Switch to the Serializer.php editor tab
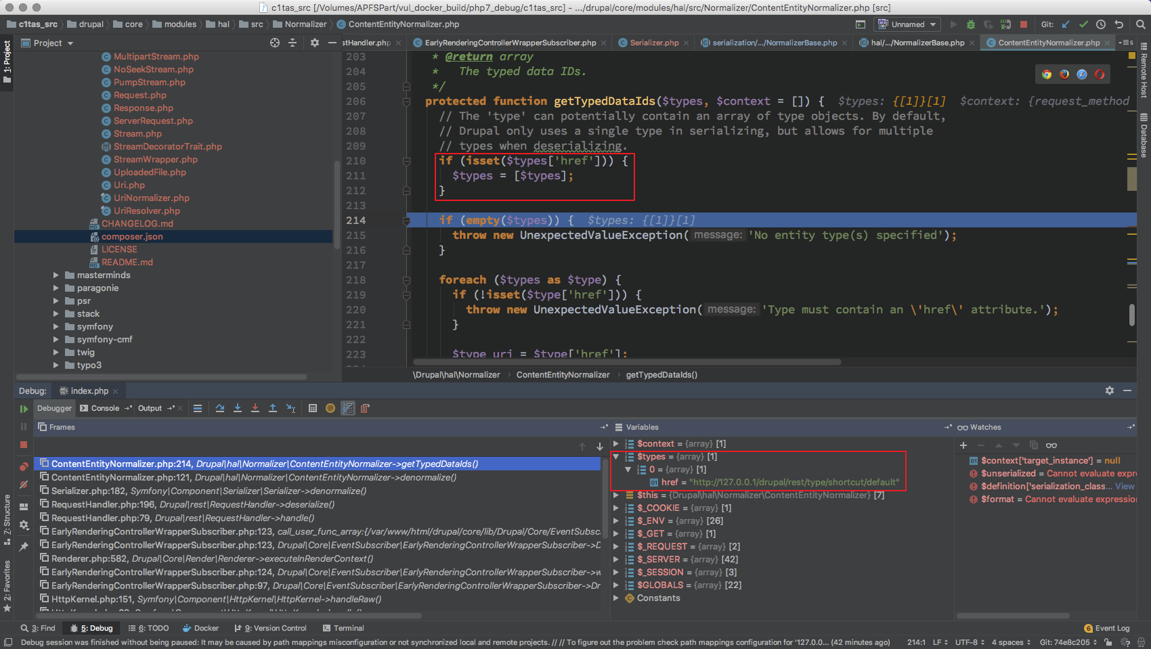Screen dimensions: 1151x649 [x=653, y=43]
